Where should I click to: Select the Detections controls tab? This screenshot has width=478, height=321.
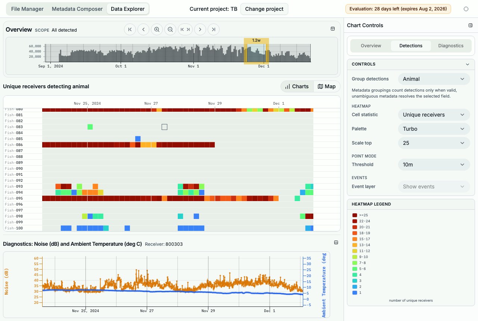click(411, 46)
